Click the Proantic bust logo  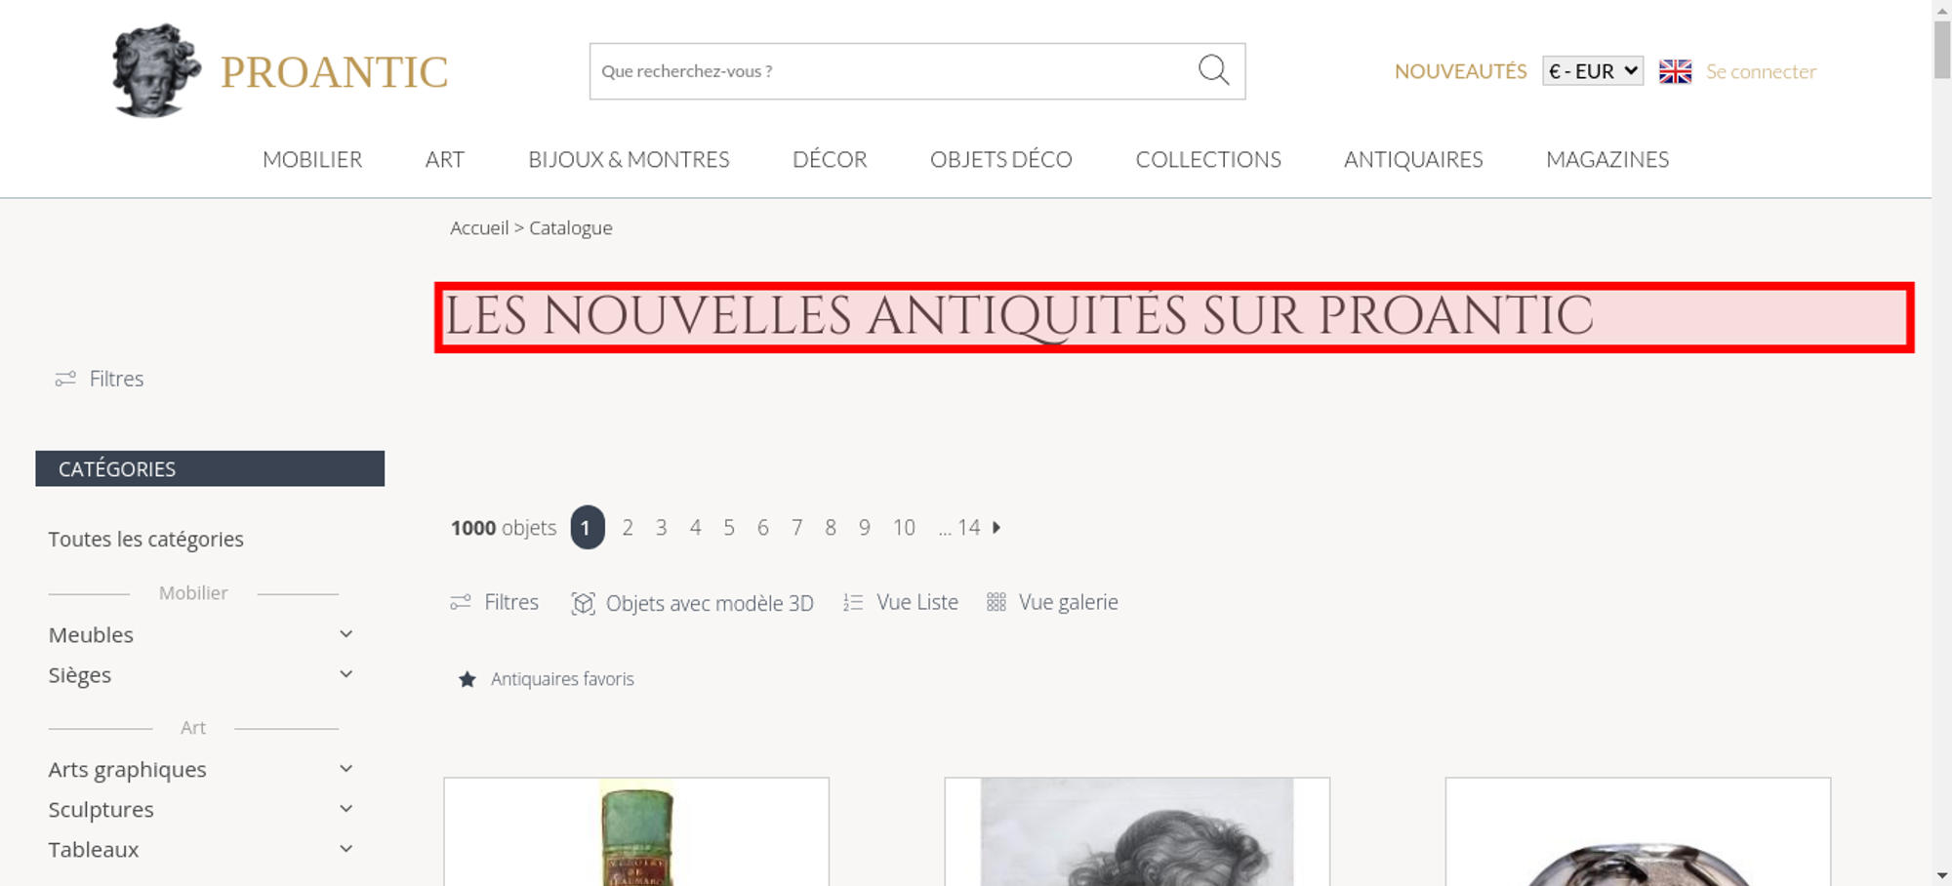click(156, 70)
